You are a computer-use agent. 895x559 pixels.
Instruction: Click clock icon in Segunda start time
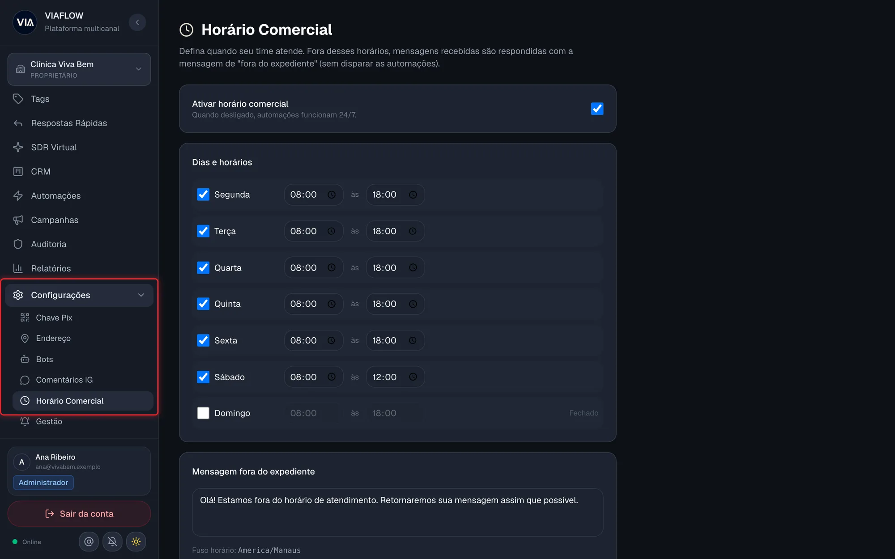(x=332, y=195)
